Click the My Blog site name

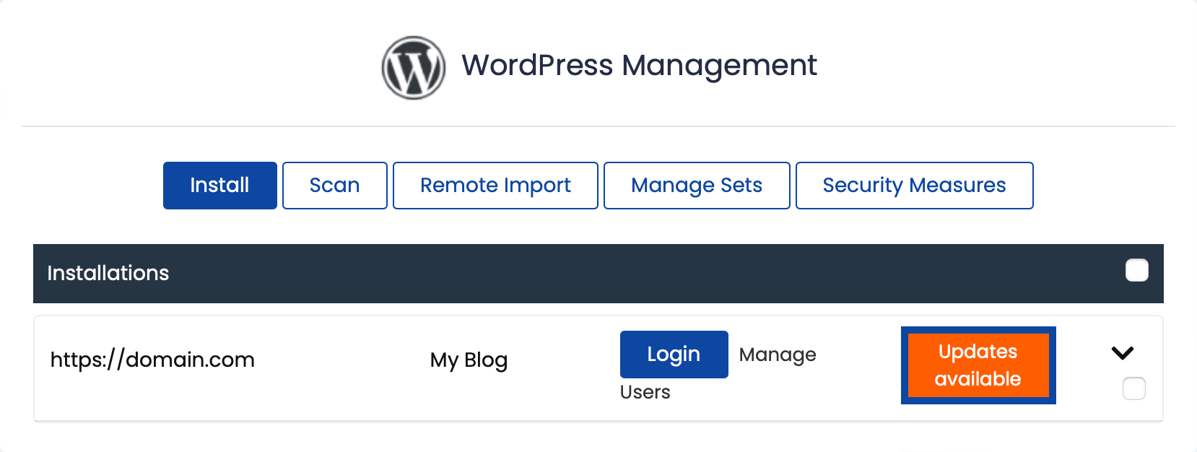(469, 360)
